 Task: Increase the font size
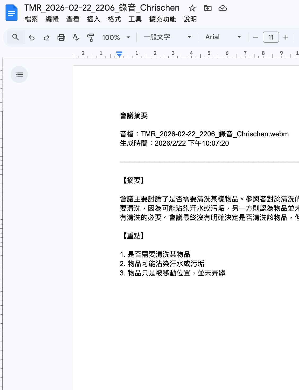[286, 37]
